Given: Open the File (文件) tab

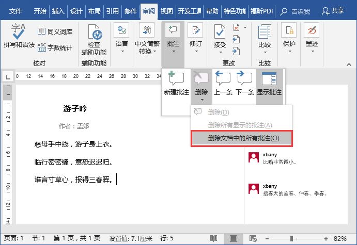Looking at the screenshot, I should click(x=15, y=11).
